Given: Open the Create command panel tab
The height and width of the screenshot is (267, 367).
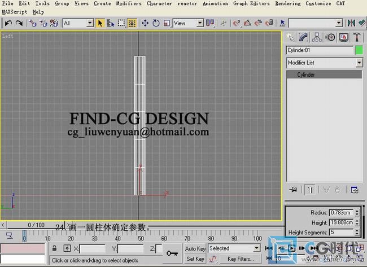Looking at the screenshot, I should 290,37.
